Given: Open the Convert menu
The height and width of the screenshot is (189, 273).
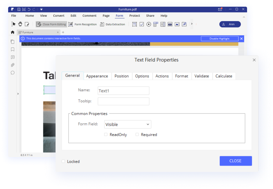Looking at the screenshot, I should point(59,16).
